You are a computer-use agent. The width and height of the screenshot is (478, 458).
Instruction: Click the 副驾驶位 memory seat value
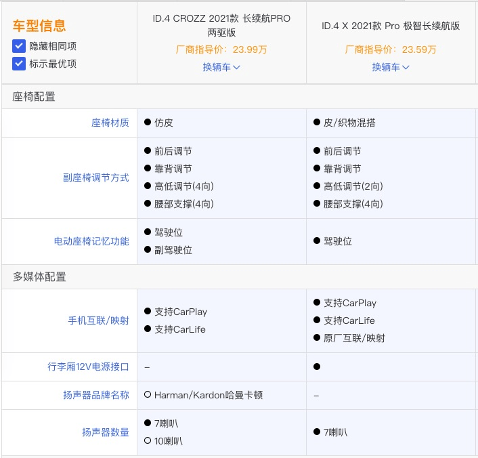[x=173, y=250]
